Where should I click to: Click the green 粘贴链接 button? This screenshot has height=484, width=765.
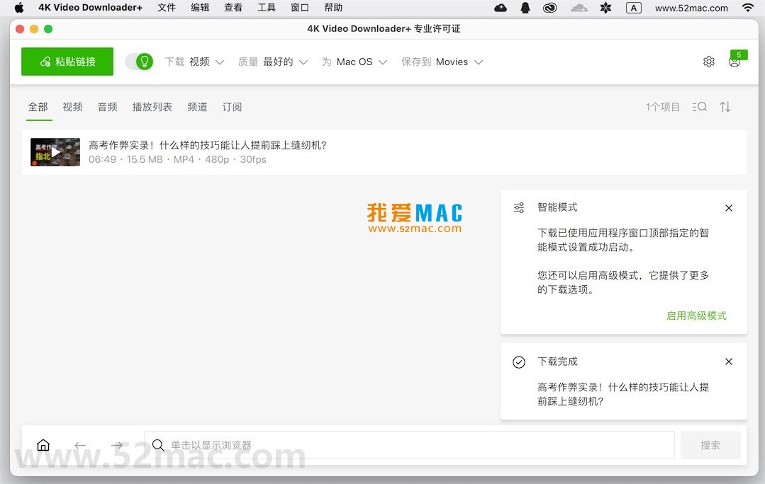pyautogui.click(x=67, y=62)
